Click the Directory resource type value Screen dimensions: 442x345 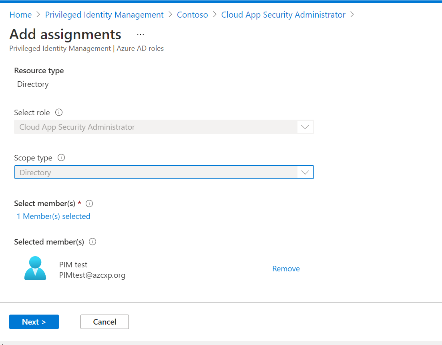(x=33, y=84)
